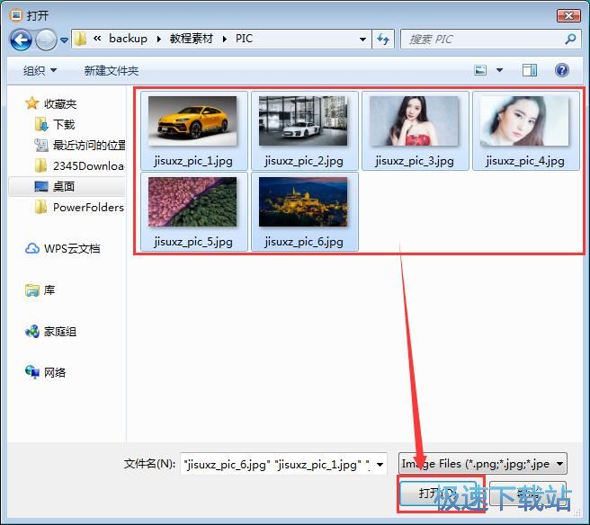Click the 桌面 monitor icon

coord(41,186)
